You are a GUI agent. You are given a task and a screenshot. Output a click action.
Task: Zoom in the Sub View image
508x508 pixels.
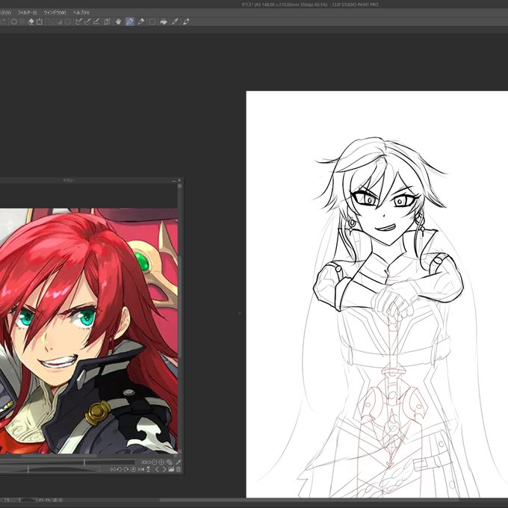[x=161, y=462]
